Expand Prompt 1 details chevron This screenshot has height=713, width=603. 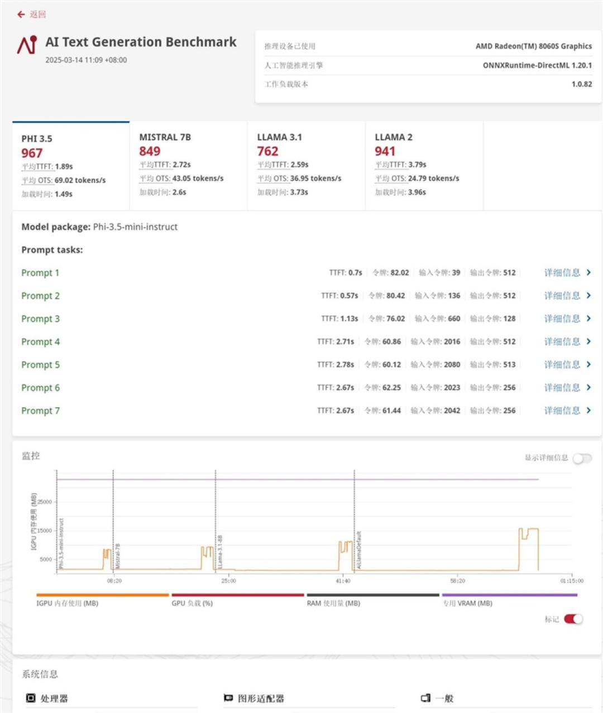(588, 272)
